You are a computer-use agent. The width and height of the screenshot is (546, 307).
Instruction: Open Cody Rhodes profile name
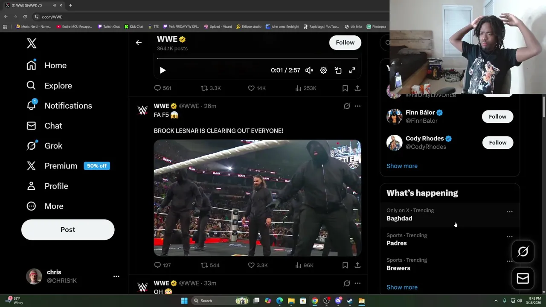tap(424, 139)
